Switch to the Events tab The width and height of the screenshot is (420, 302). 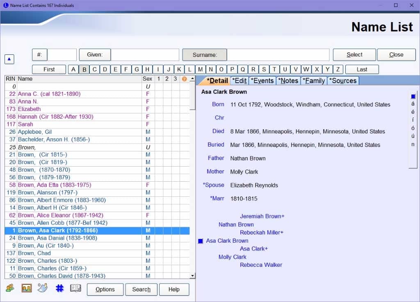click(262, 81)
